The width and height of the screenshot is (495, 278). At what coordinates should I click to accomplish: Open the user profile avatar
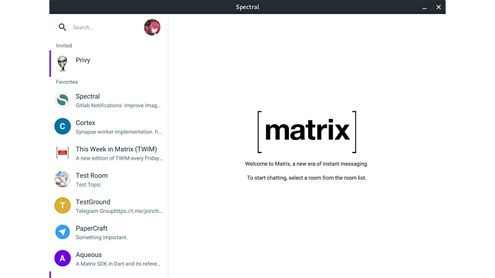click(x=152, y=27)
